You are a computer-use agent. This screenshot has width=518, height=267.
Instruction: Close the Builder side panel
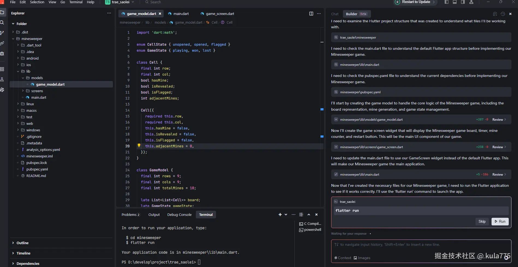pos(510,14)
